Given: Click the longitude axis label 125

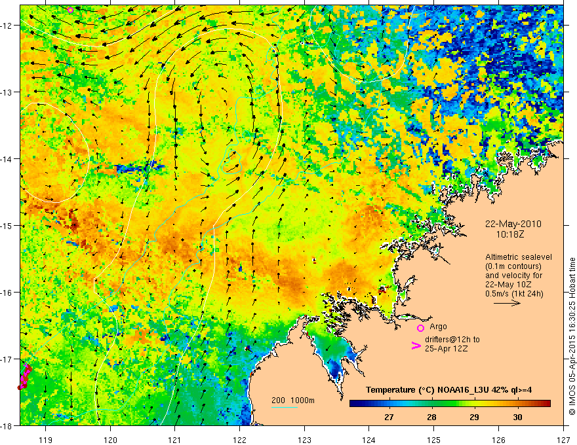Looking at the screenshot, I should point(434,440).
